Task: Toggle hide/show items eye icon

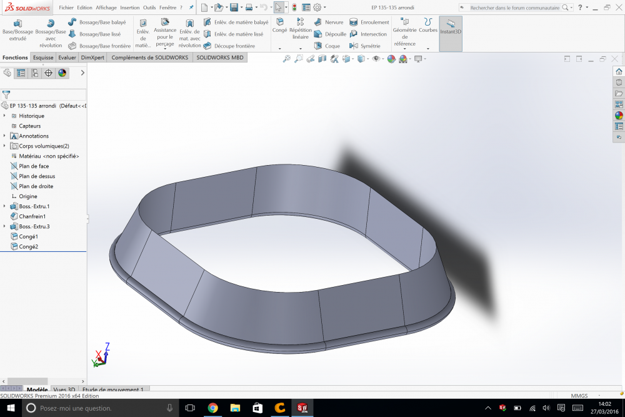Action: tap(376, 59)
